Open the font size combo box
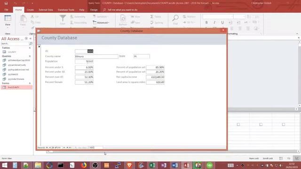Image resolution: width=301 pixels, height=169 pixels. click(239, 17)
